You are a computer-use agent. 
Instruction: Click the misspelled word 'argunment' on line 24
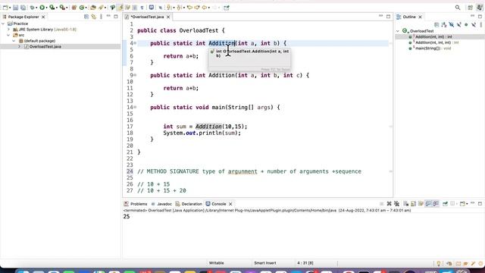pyautogui.click(x=242, y=171)
